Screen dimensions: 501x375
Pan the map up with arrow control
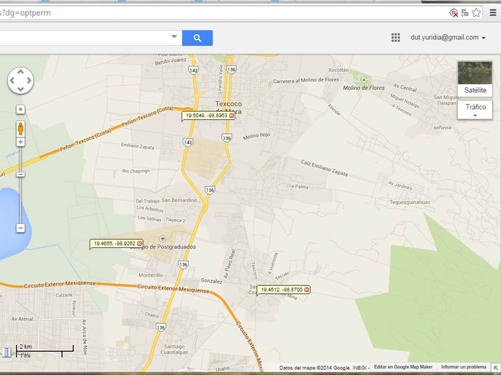20,72
